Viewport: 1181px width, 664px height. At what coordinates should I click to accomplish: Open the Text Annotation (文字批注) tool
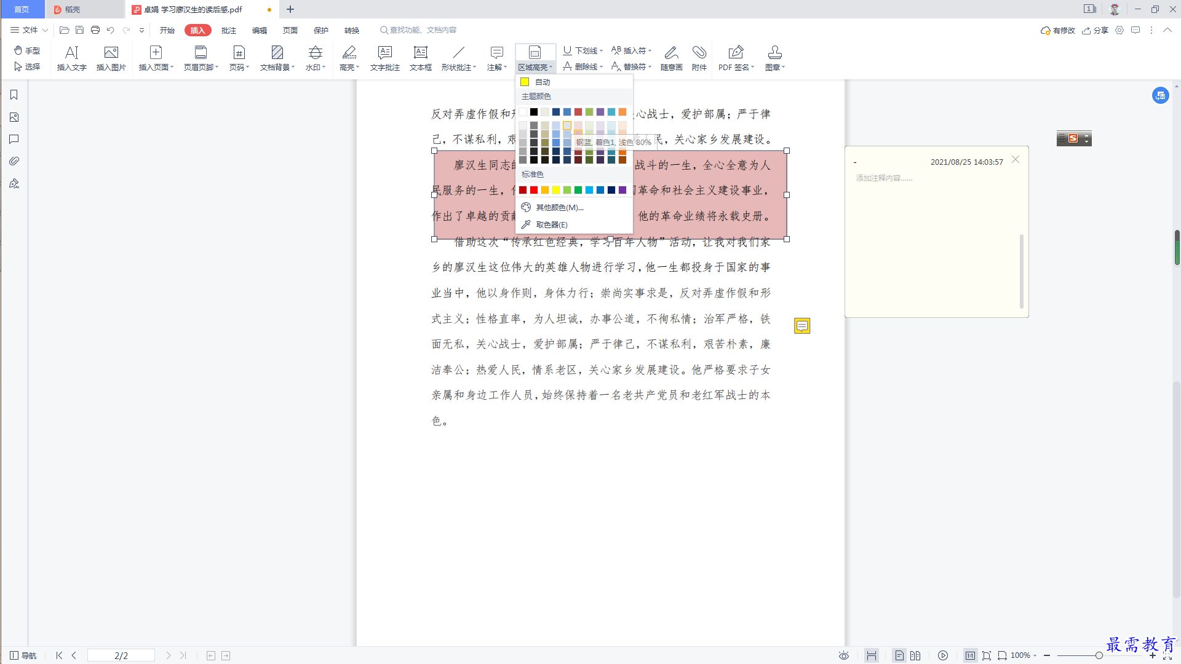[384, 58]
